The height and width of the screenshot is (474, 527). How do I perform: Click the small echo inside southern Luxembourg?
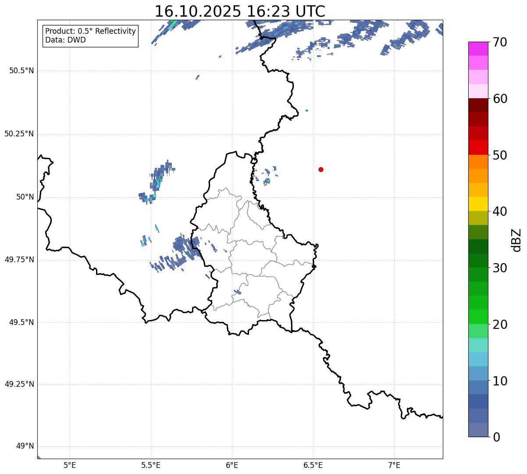point(237,292)
